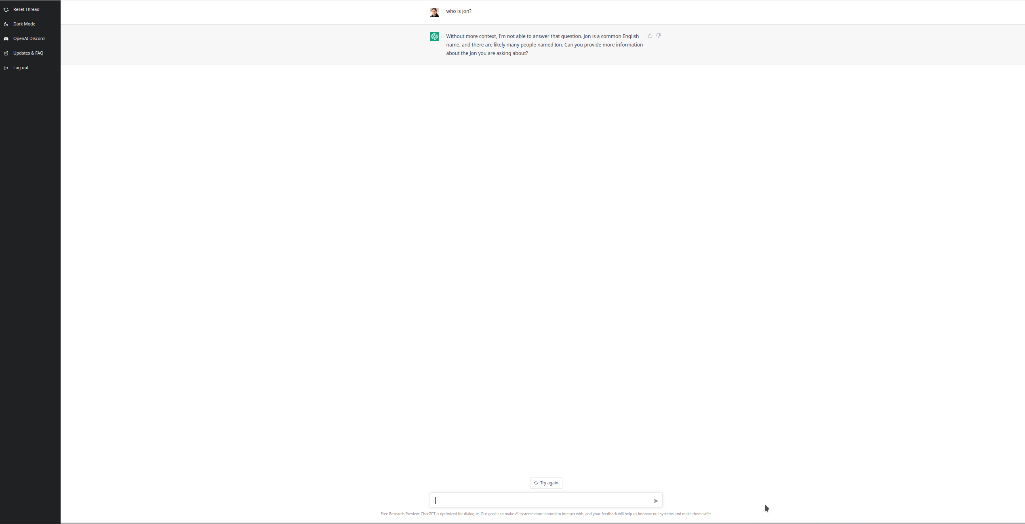Click the user profile picture avatar

click(434, 12)
